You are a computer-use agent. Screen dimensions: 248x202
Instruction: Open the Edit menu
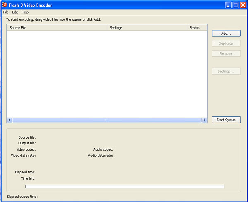15,12
